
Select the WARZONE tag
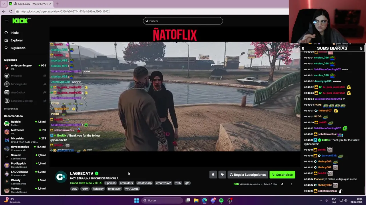click(132, 189)
